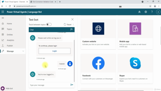Open Entities in the sidebar
This screenshot has height=91, width=161.
(10, 35)
